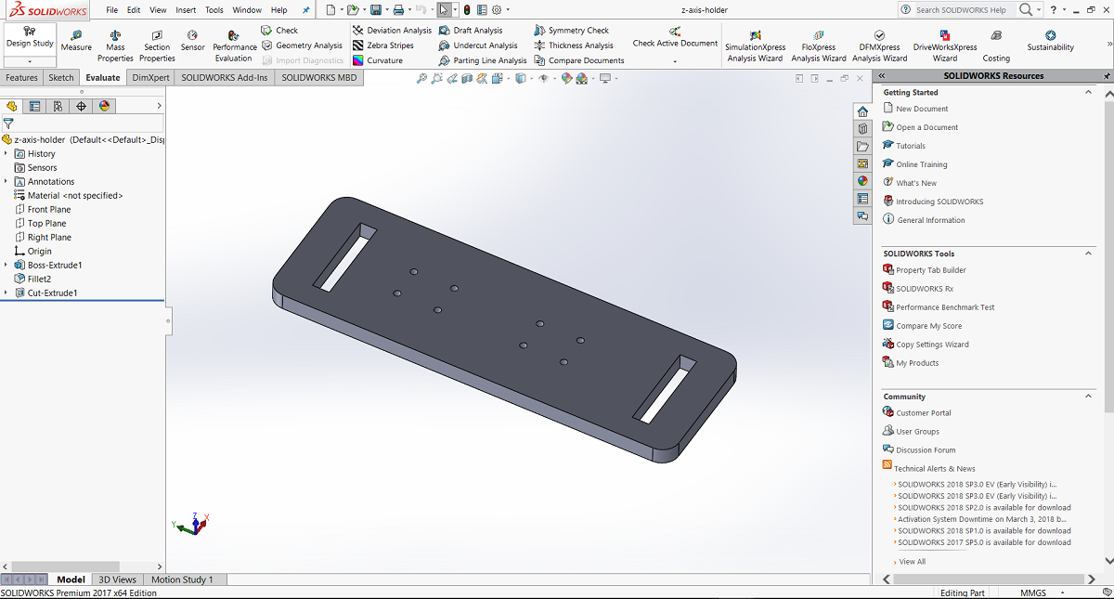The height and width of the screenshot is (599, 1114).
Task: Click the Tutorials link
Action: [x=911, y=146]
